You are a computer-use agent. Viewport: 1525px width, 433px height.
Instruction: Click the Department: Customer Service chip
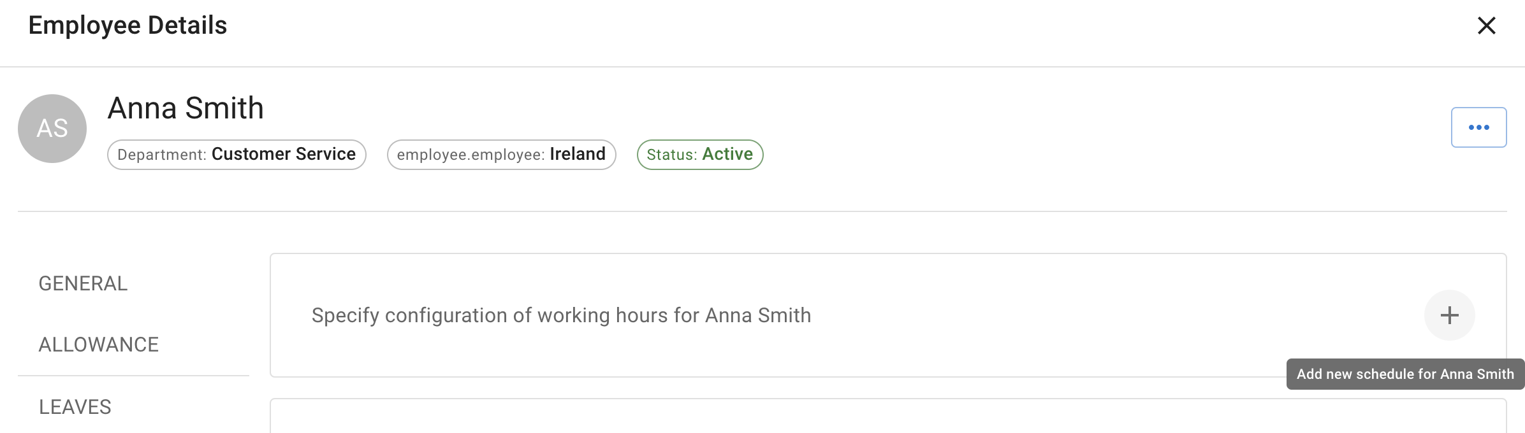click(237, 155)
